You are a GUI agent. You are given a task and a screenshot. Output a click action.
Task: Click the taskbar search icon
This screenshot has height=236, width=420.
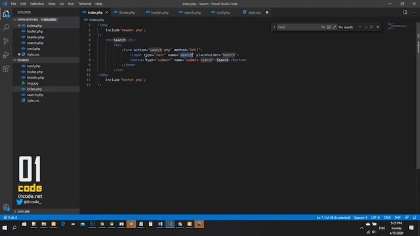pyautogui.click(x=14, y=228)
